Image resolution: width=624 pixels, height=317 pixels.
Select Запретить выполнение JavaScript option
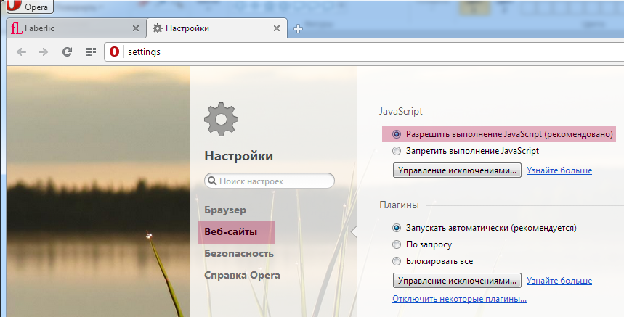pyautogui.click(x=397, y=151)
